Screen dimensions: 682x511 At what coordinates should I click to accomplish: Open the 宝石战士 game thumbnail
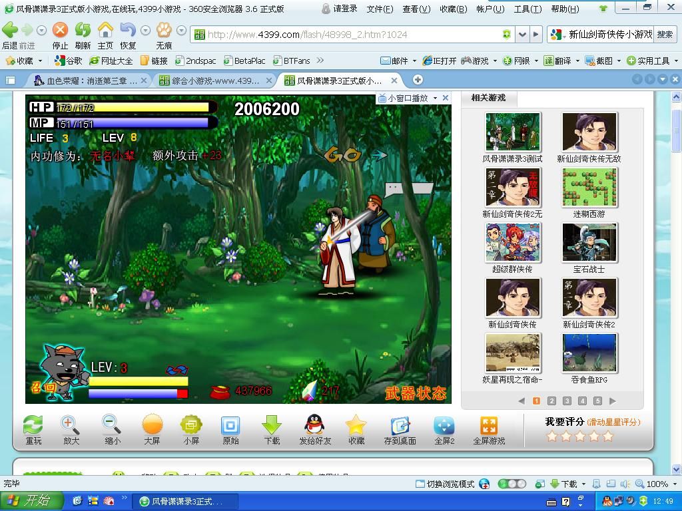point(589,242)
